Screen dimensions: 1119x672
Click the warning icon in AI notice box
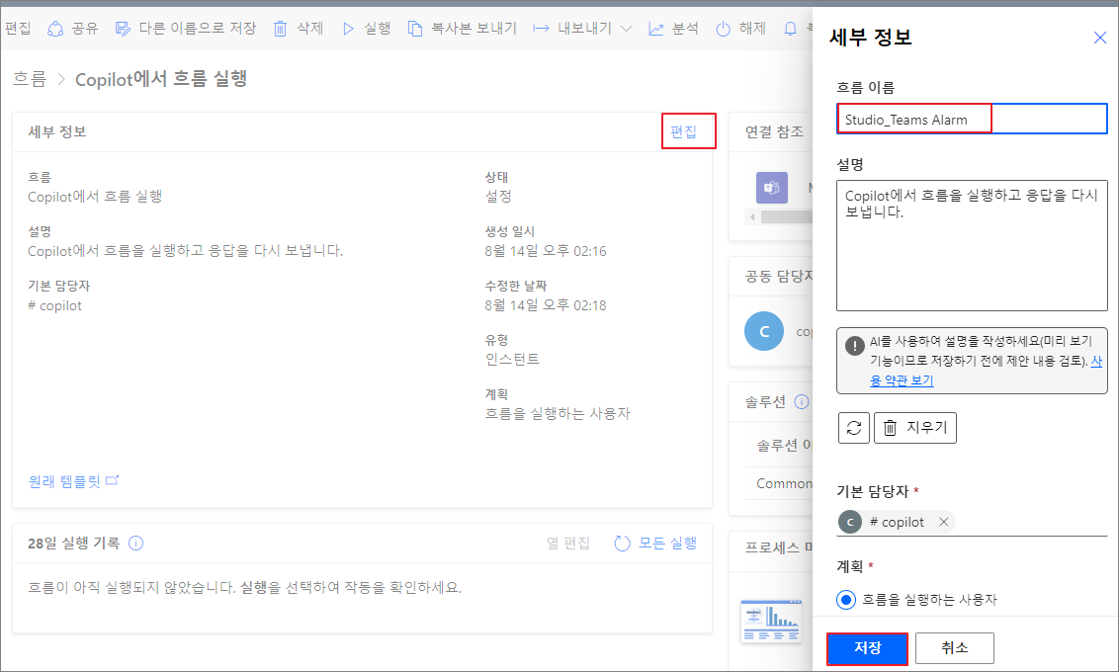pyautogui.click(x=854, y=347)
